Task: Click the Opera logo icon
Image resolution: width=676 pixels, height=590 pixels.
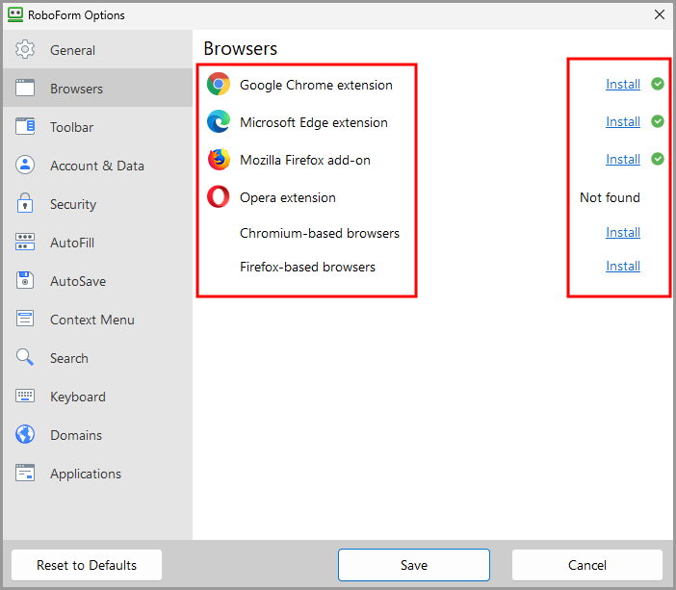Action: pos(219,197)
